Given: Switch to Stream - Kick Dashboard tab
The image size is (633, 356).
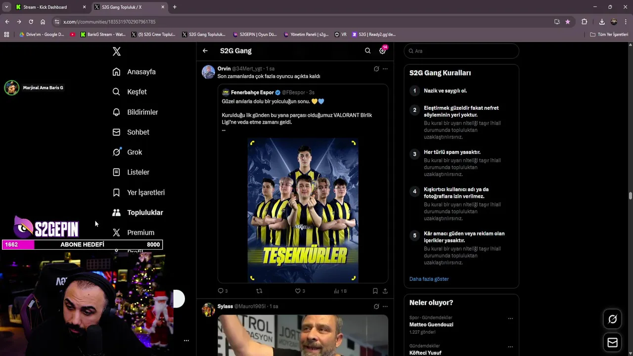Looking at the screenshot, I should coord(49,7).
